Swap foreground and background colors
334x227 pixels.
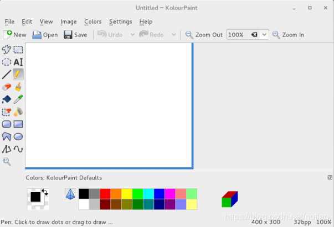pos(45,192)
